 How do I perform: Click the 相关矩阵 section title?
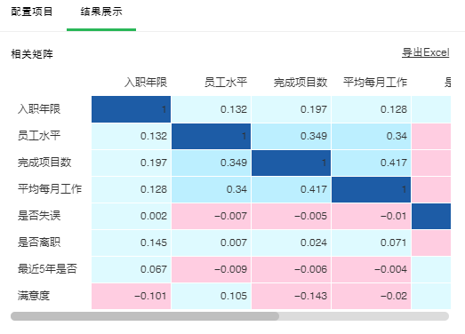tap(32, 54)
